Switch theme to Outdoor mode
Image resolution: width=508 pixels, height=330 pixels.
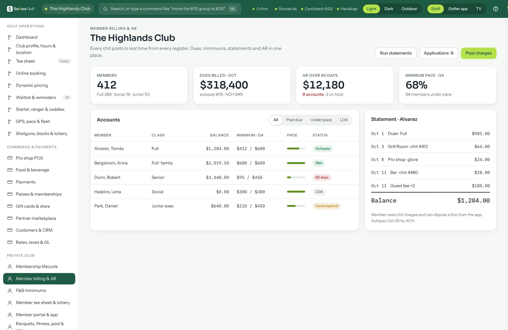409,9
